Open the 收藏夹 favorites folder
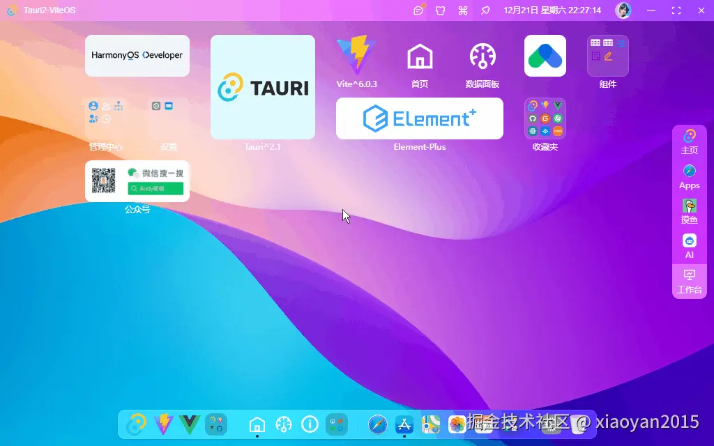 (545, 118)
